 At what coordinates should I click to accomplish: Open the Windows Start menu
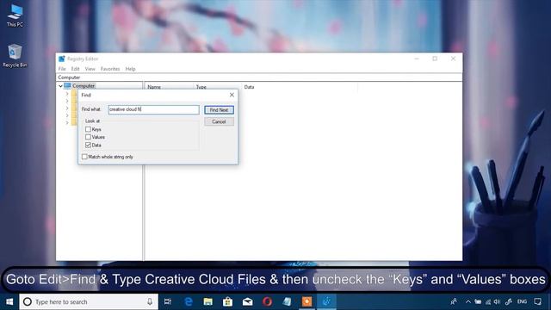pos(9,301)
